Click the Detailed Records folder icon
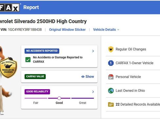 (111, 104)
